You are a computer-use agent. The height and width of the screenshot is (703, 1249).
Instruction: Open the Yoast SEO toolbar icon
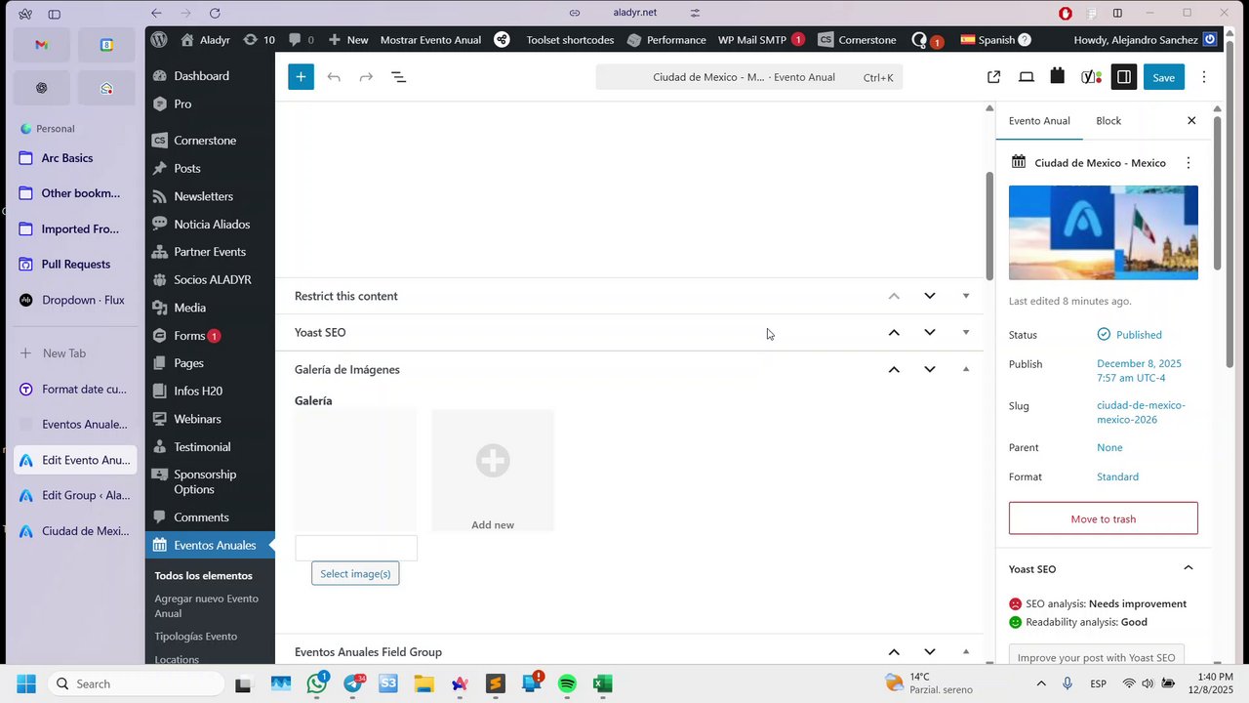(1091, 77)
